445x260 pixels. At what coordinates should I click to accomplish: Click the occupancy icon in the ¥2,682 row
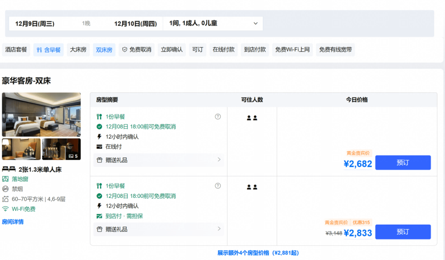252,118
